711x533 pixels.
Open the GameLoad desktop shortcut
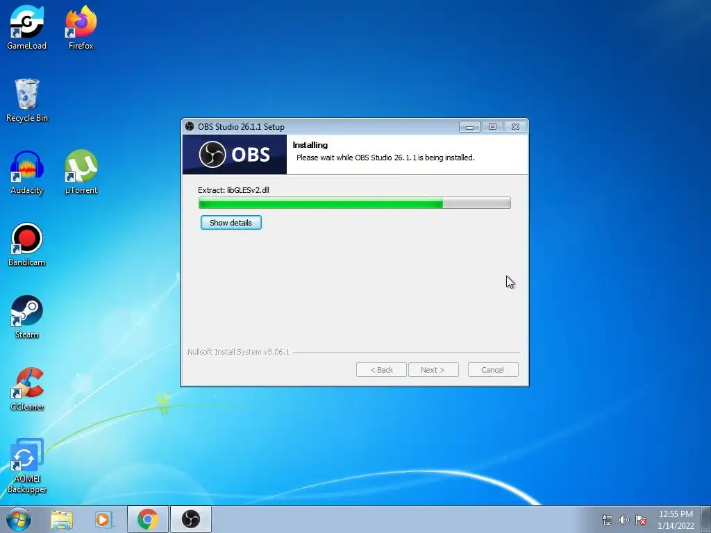(27, 27)
